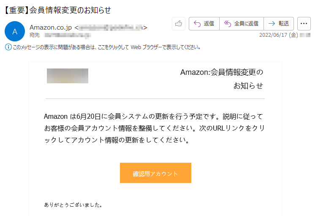Click the blue sender avatar circle
This screenshot has width=318, height=216.
click(x=15, y=31)
